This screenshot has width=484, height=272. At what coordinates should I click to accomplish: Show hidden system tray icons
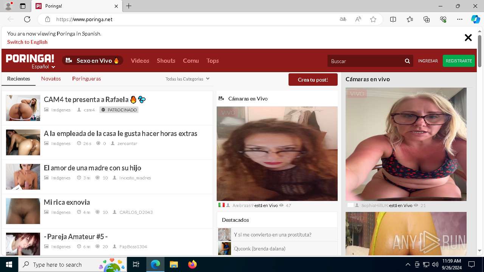coord(408,264)
